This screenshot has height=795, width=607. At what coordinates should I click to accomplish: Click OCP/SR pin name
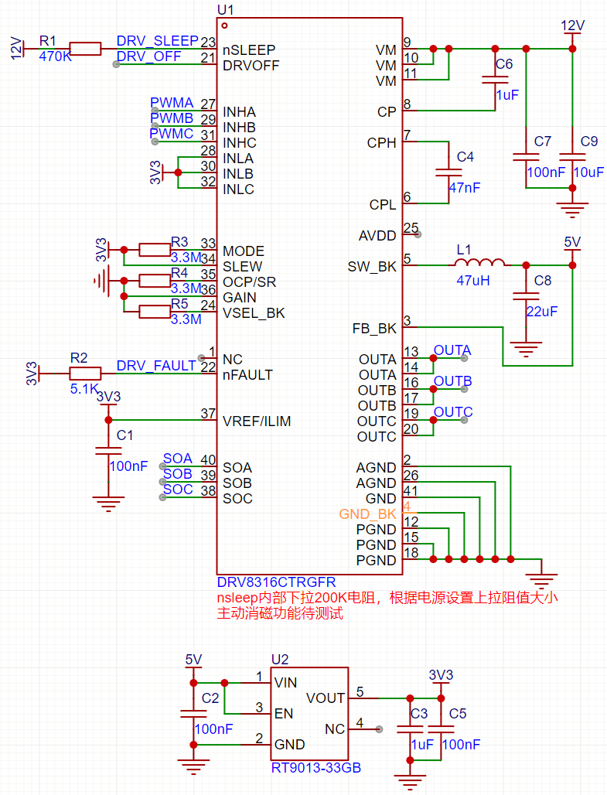click(x=250, y=282)
